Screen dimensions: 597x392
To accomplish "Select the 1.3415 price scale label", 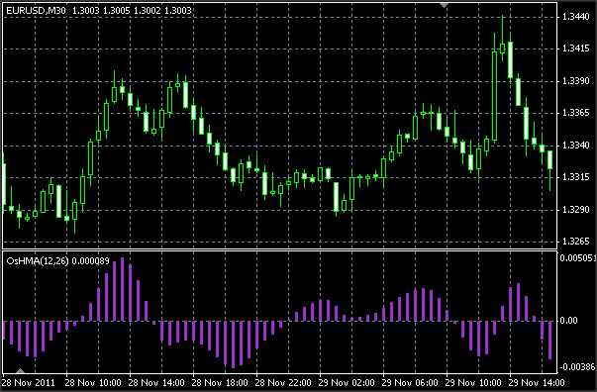I will (575, 49).
